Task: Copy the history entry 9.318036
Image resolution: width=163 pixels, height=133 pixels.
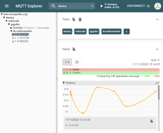Action: [151, 121]
